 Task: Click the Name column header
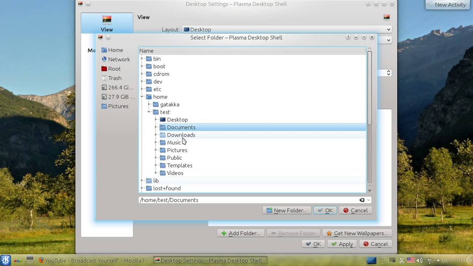(252, 51)
